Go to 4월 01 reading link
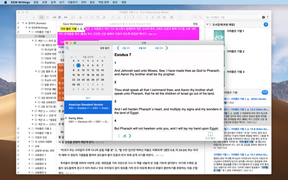Image resolution: width=288 pixels, height=180 pixels. click(x=126, y=48)
